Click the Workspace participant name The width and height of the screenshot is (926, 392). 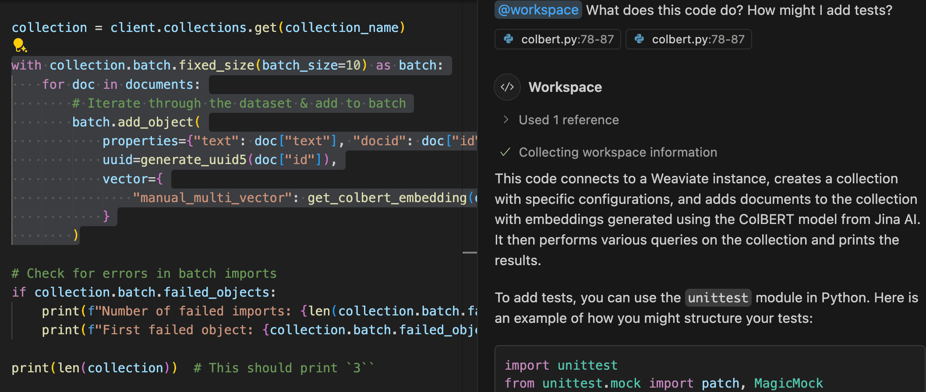coord(565,87)
